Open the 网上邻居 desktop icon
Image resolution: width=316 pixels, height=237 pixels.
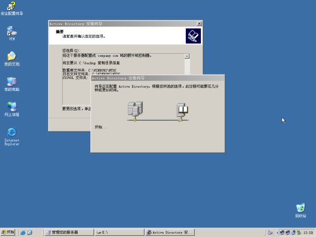point(12,109)
